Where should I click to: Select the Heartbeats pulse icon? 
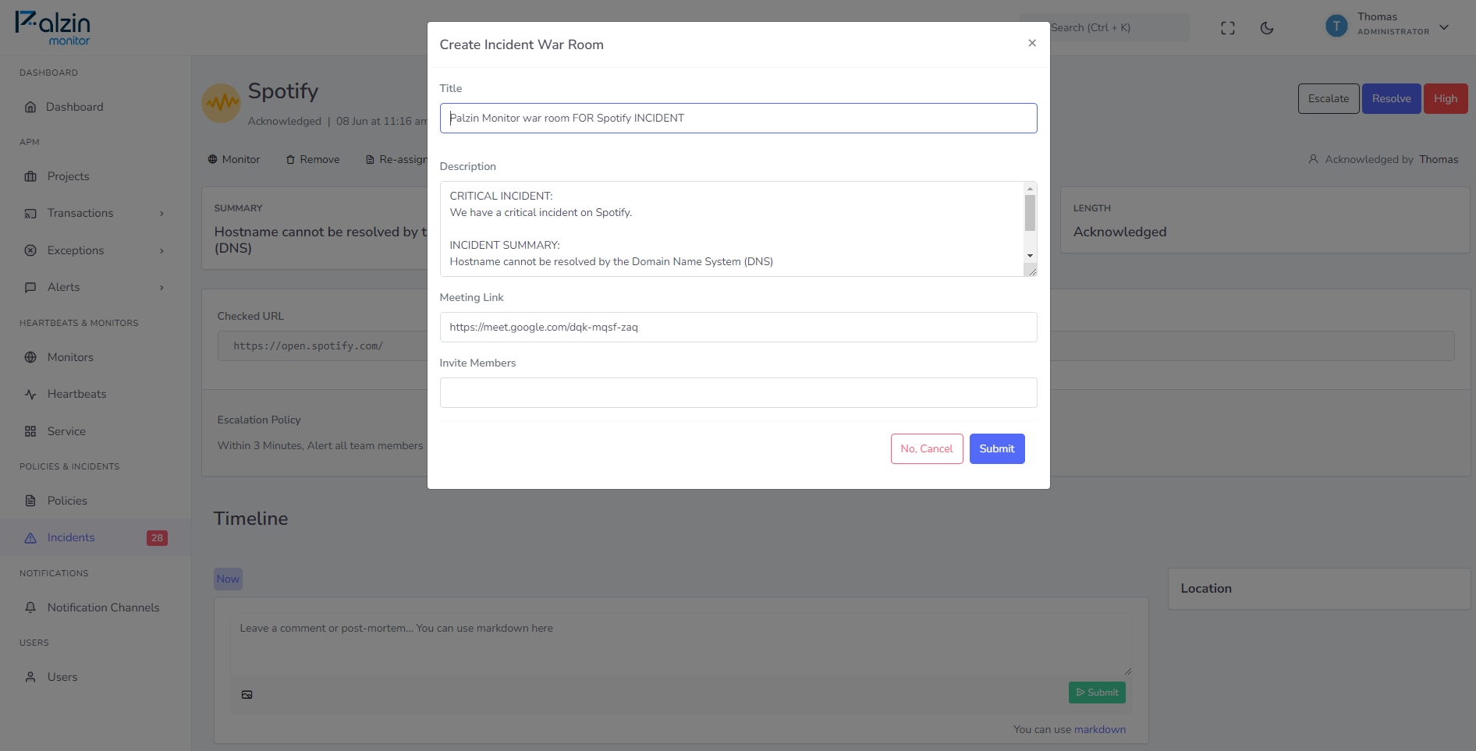30,394
